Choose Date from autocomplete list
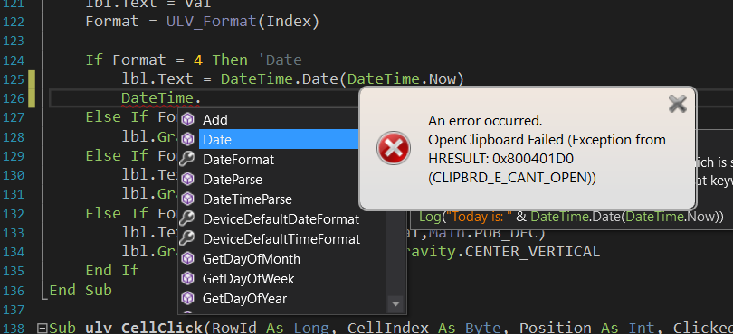This screenshot has width=733, height=334. click(279, 140)
